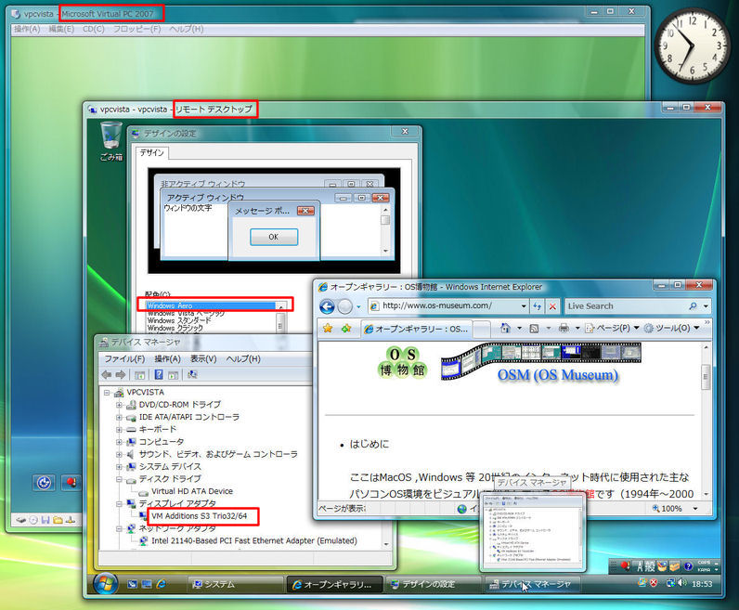The image size is (739, 610).
Task: Select Windows クラシック color scheme
Action: pyautogui.click(x=175, y=328)
